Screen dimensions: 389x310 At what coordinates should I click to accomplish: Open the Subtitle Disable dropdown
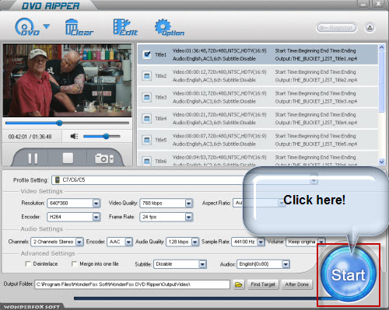pos(202,264)
